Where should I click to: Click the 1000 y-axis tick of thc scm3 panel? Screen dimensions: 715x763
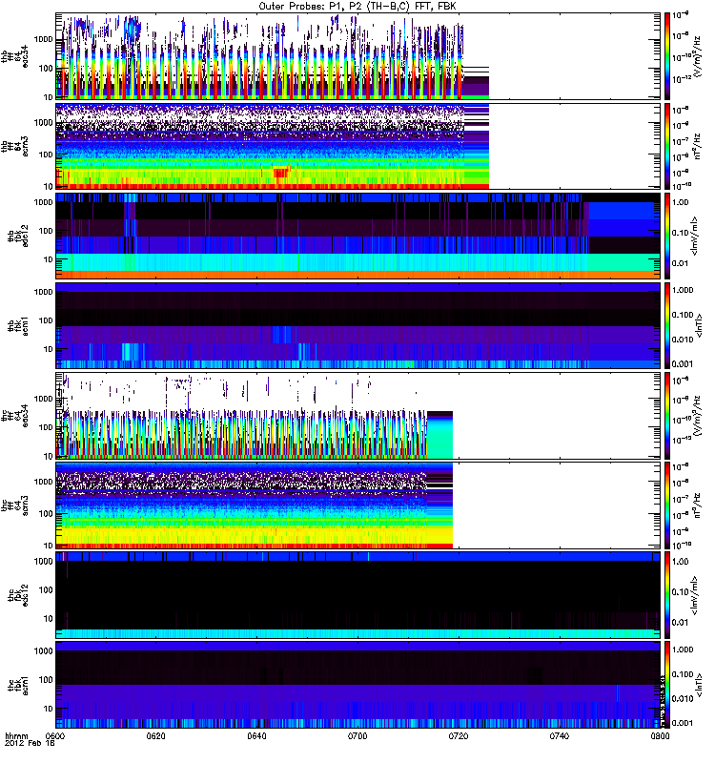click(44, 482)
